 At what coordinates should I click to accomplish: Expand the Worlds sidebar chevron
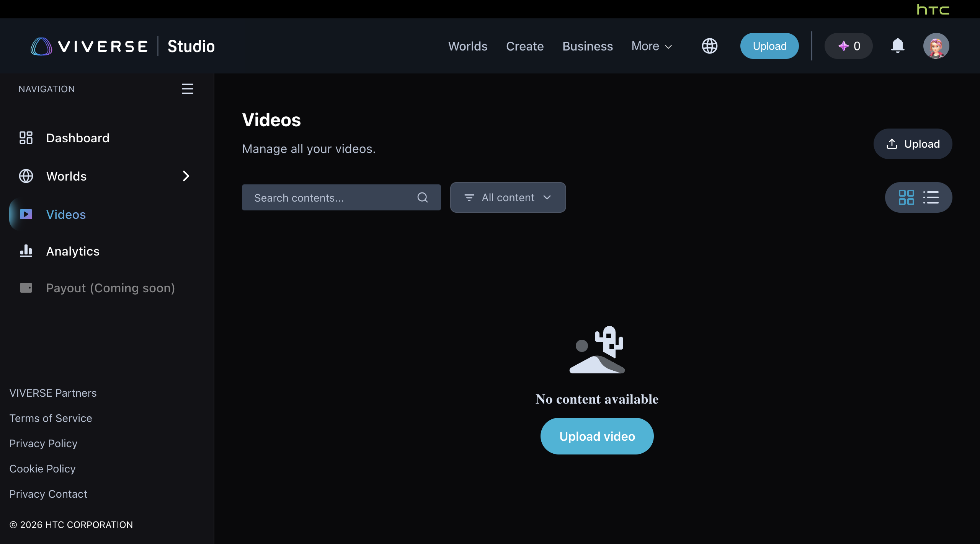186,176
